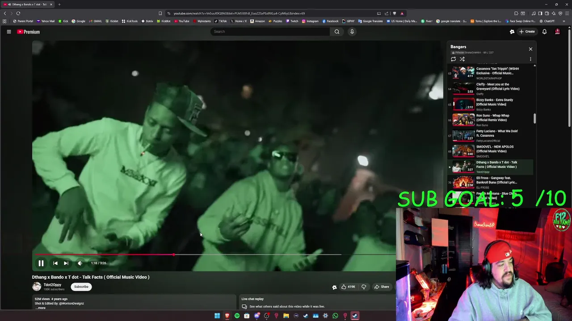Click the search magnifier button
This screenshot has height=321, width=572.
[x=337, y=32]
